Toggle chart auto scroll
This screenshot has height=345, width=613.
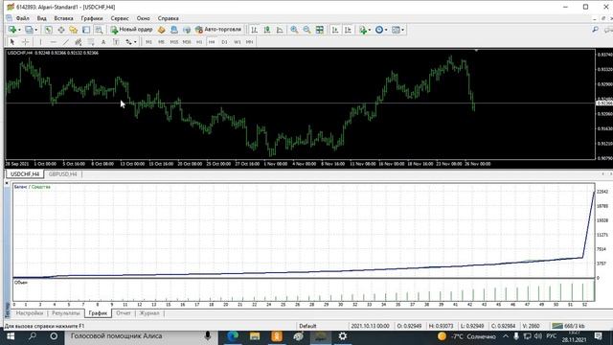[x=335, y=30]
